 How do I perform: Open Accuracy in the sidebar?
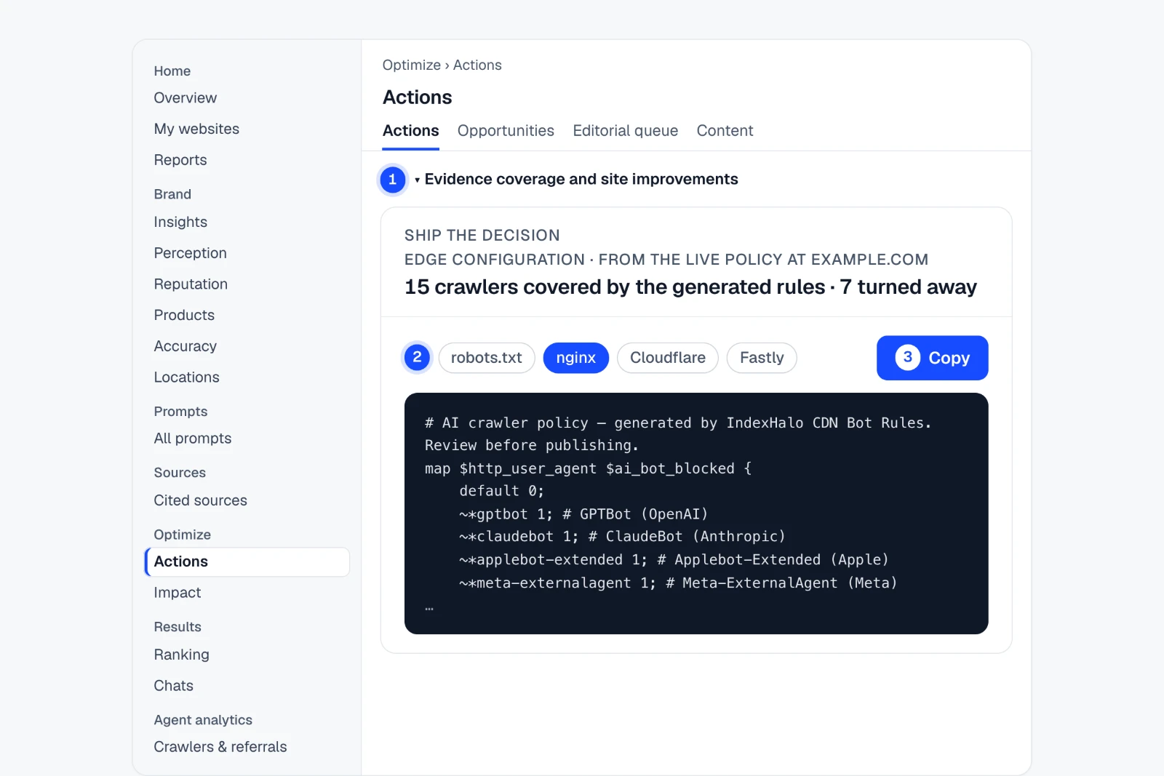185,346
